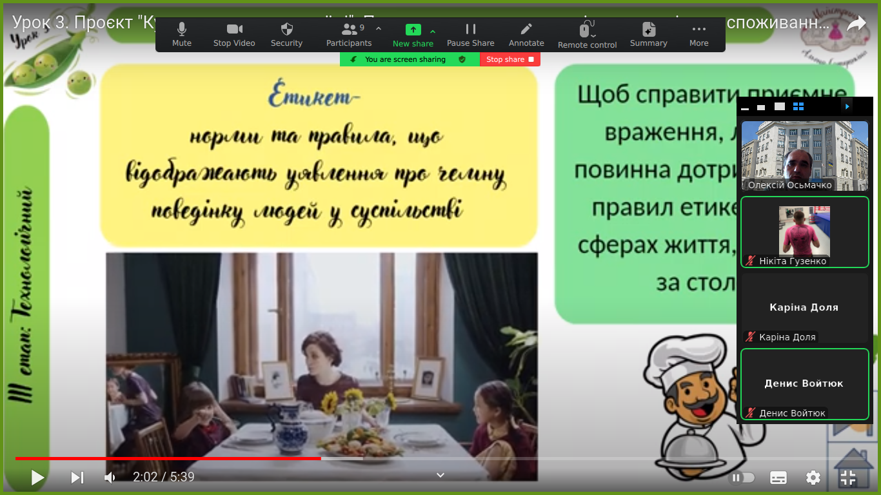881x495 pixels.
Task: Click the YouTube share arrow icon
Action: click(x=856, y=24)
